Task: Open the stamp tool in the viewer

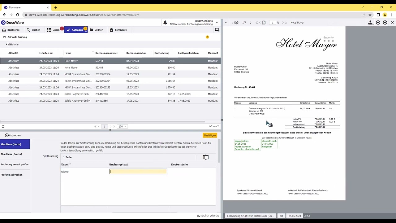Action: pyautogui.click(x=370, y=23)
